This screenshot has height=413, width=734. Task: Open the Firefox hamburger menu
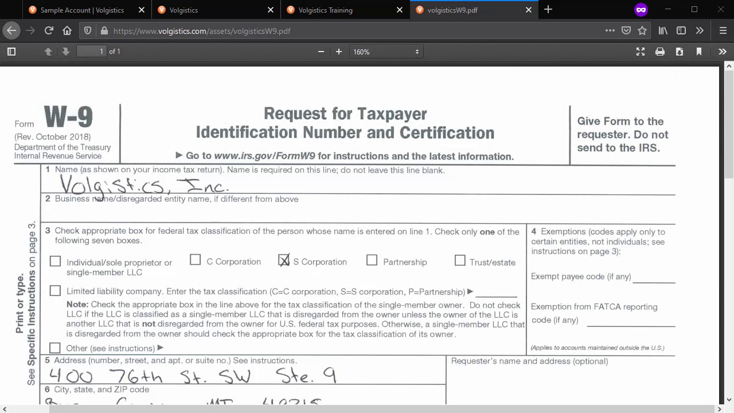tap(723, 31)
